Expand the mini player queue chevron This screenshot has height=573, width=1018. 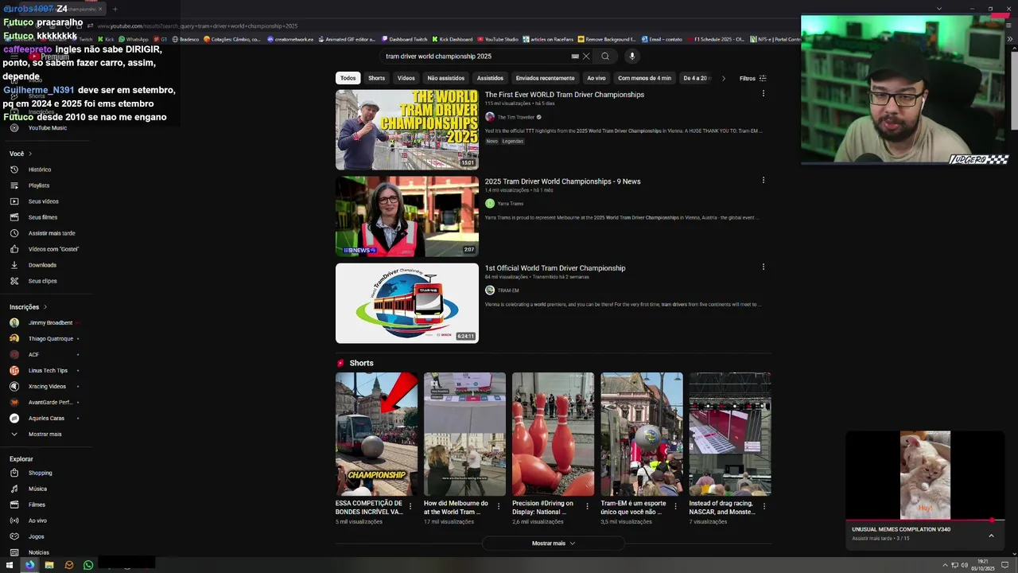coord(991,536)
